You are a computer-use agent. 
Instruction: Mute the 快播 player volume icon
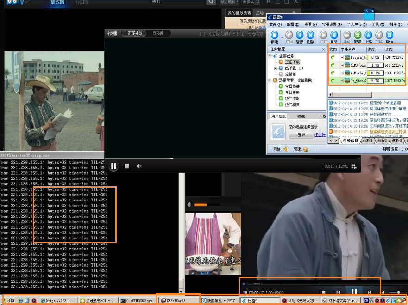pyautogui.click(x=139, y=166)
